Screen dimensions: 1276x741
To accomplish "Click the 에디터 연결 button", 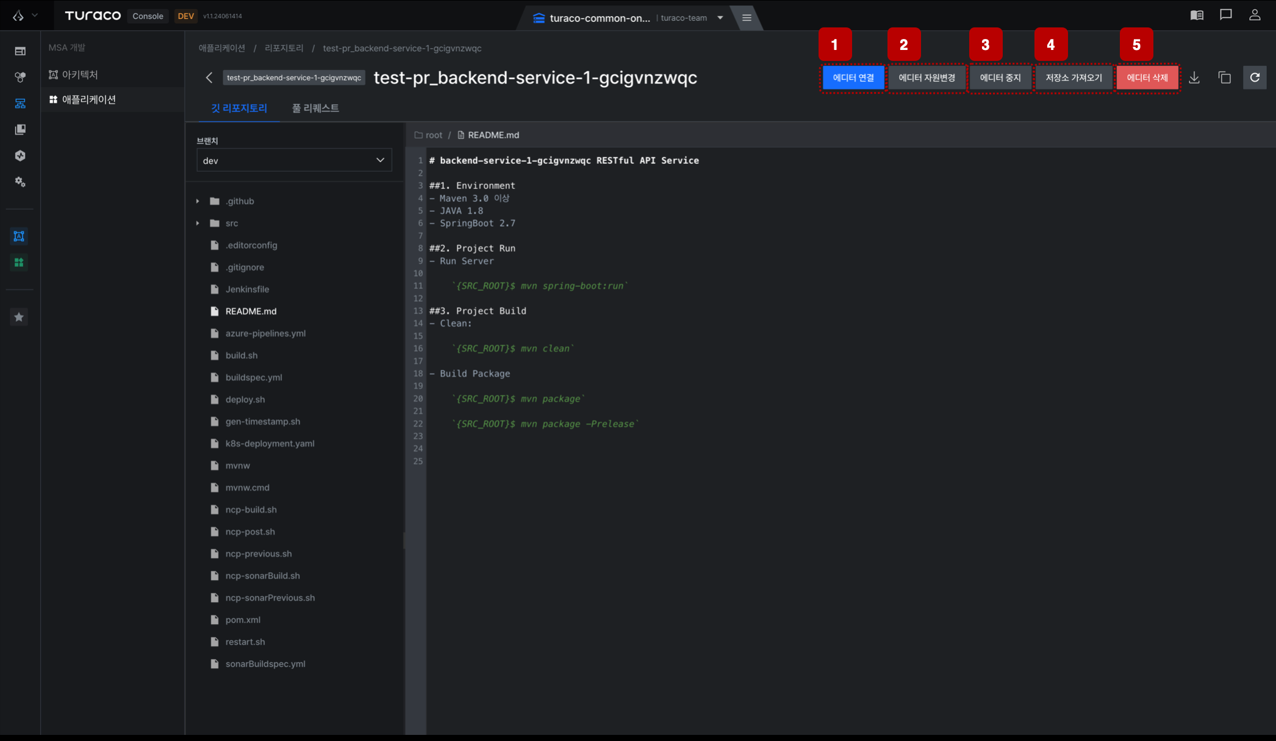I will 853,77.
